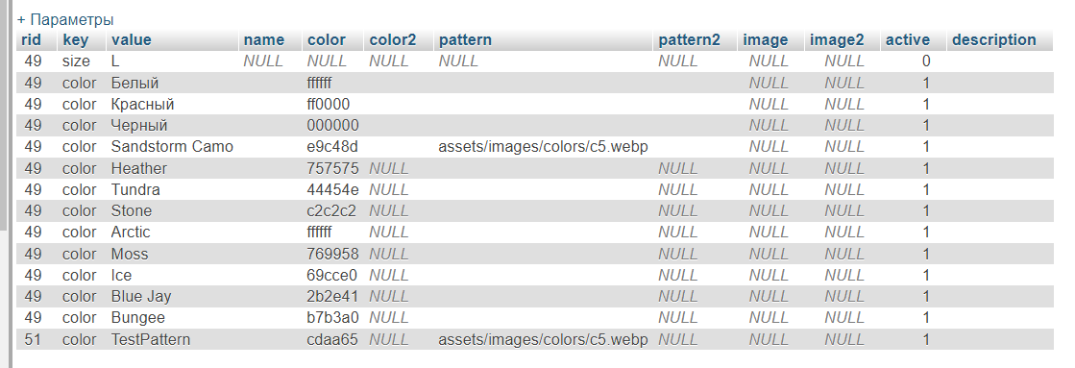Screen dimensions: 1075x368
Task: Click the pattern path in TestPattern row
Action: pos(543,340)
